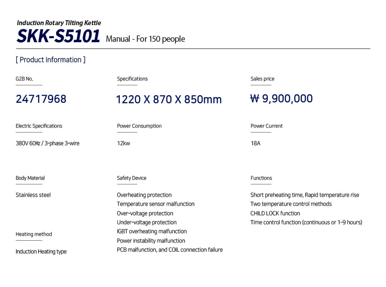Screen dimensions: 386x287
Task: Select the G2B number 24717968
Action: tap(41, 99)
